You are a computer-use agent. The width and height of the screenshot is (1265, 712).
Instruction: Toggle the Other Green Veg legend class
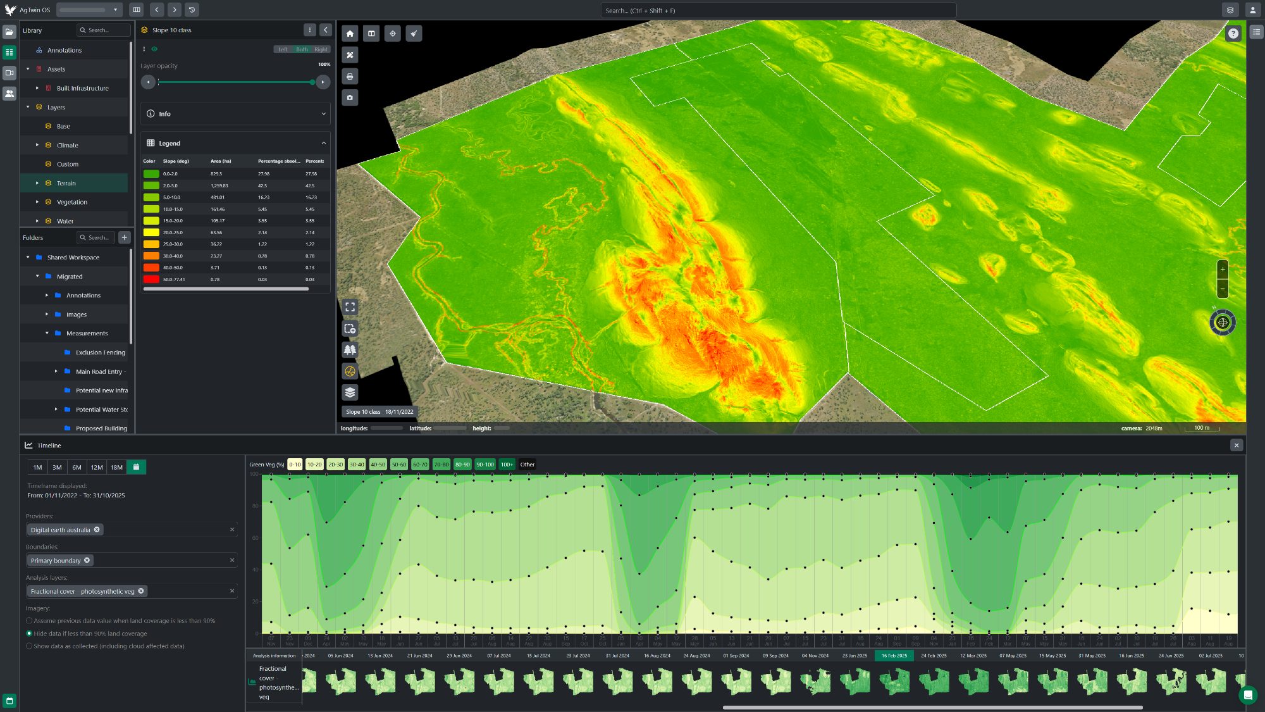tap(528, 465)
